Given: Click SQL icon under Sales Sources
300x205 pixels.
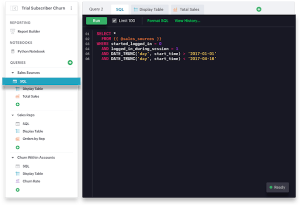Looking at the screenshot, I should pos(15,81).
